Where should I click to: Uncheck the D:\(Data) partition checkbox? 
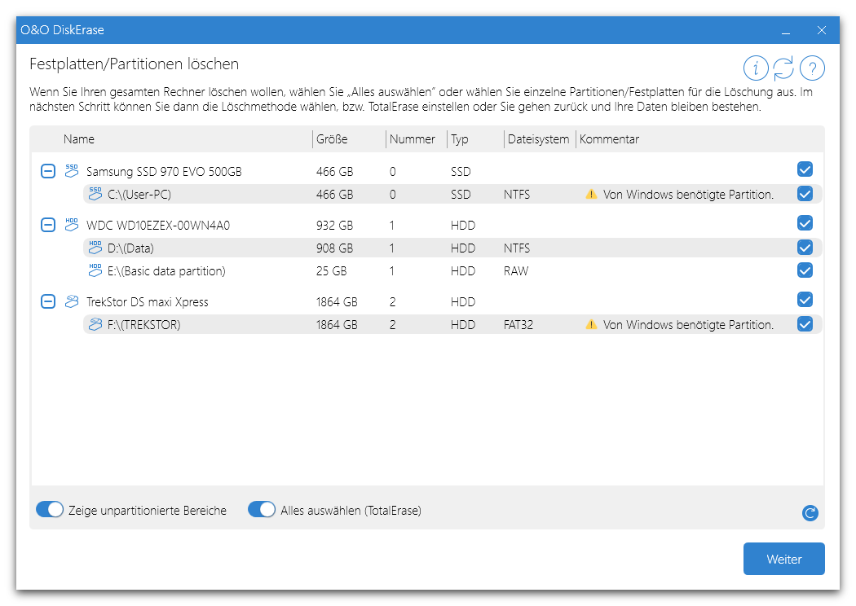[x=805, y=247]
